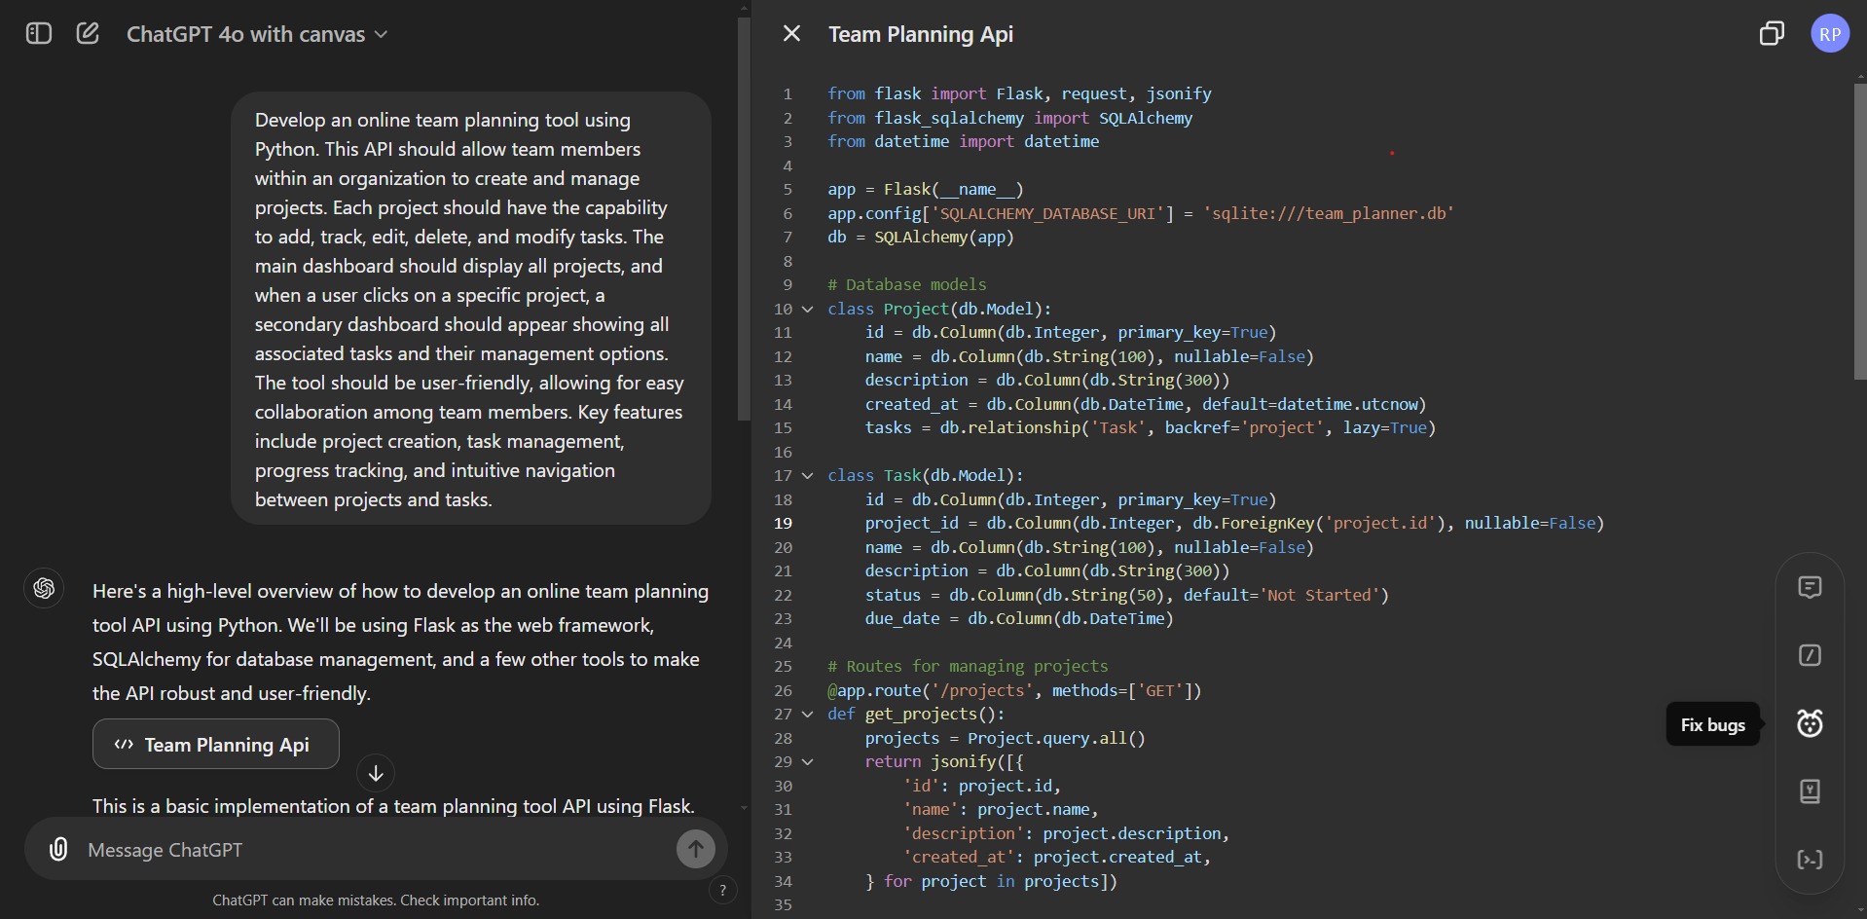This screenshot has height=919, width=1867.
Task: Click the scroll-to-bottom arrow button
Action: pos(376,773)
